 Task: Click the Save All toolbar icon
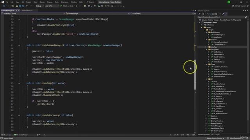(23, 6)
